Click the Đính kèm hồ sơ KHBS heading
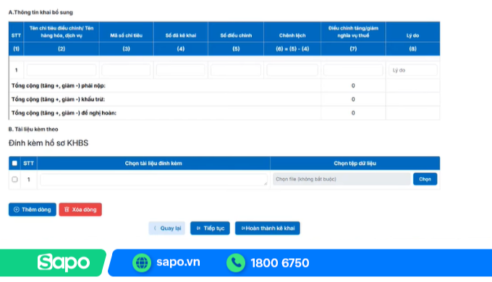Image resolution: width=492 pixels, height=282 pixels. click(x=48, y=143)
